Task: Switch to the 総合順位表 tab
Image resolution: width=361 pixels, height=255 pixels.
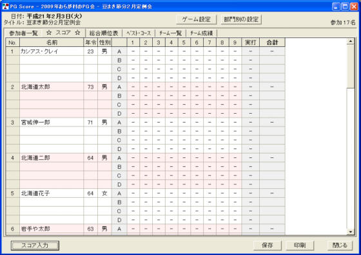Action: [104, 33]
